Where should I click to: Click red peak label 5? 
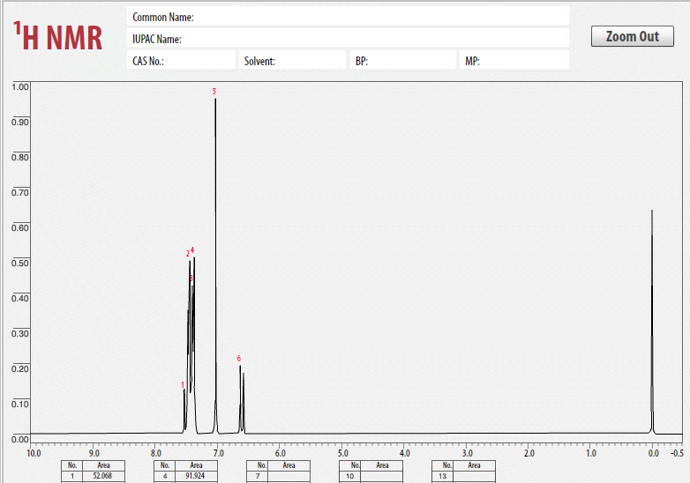(214, 92)
